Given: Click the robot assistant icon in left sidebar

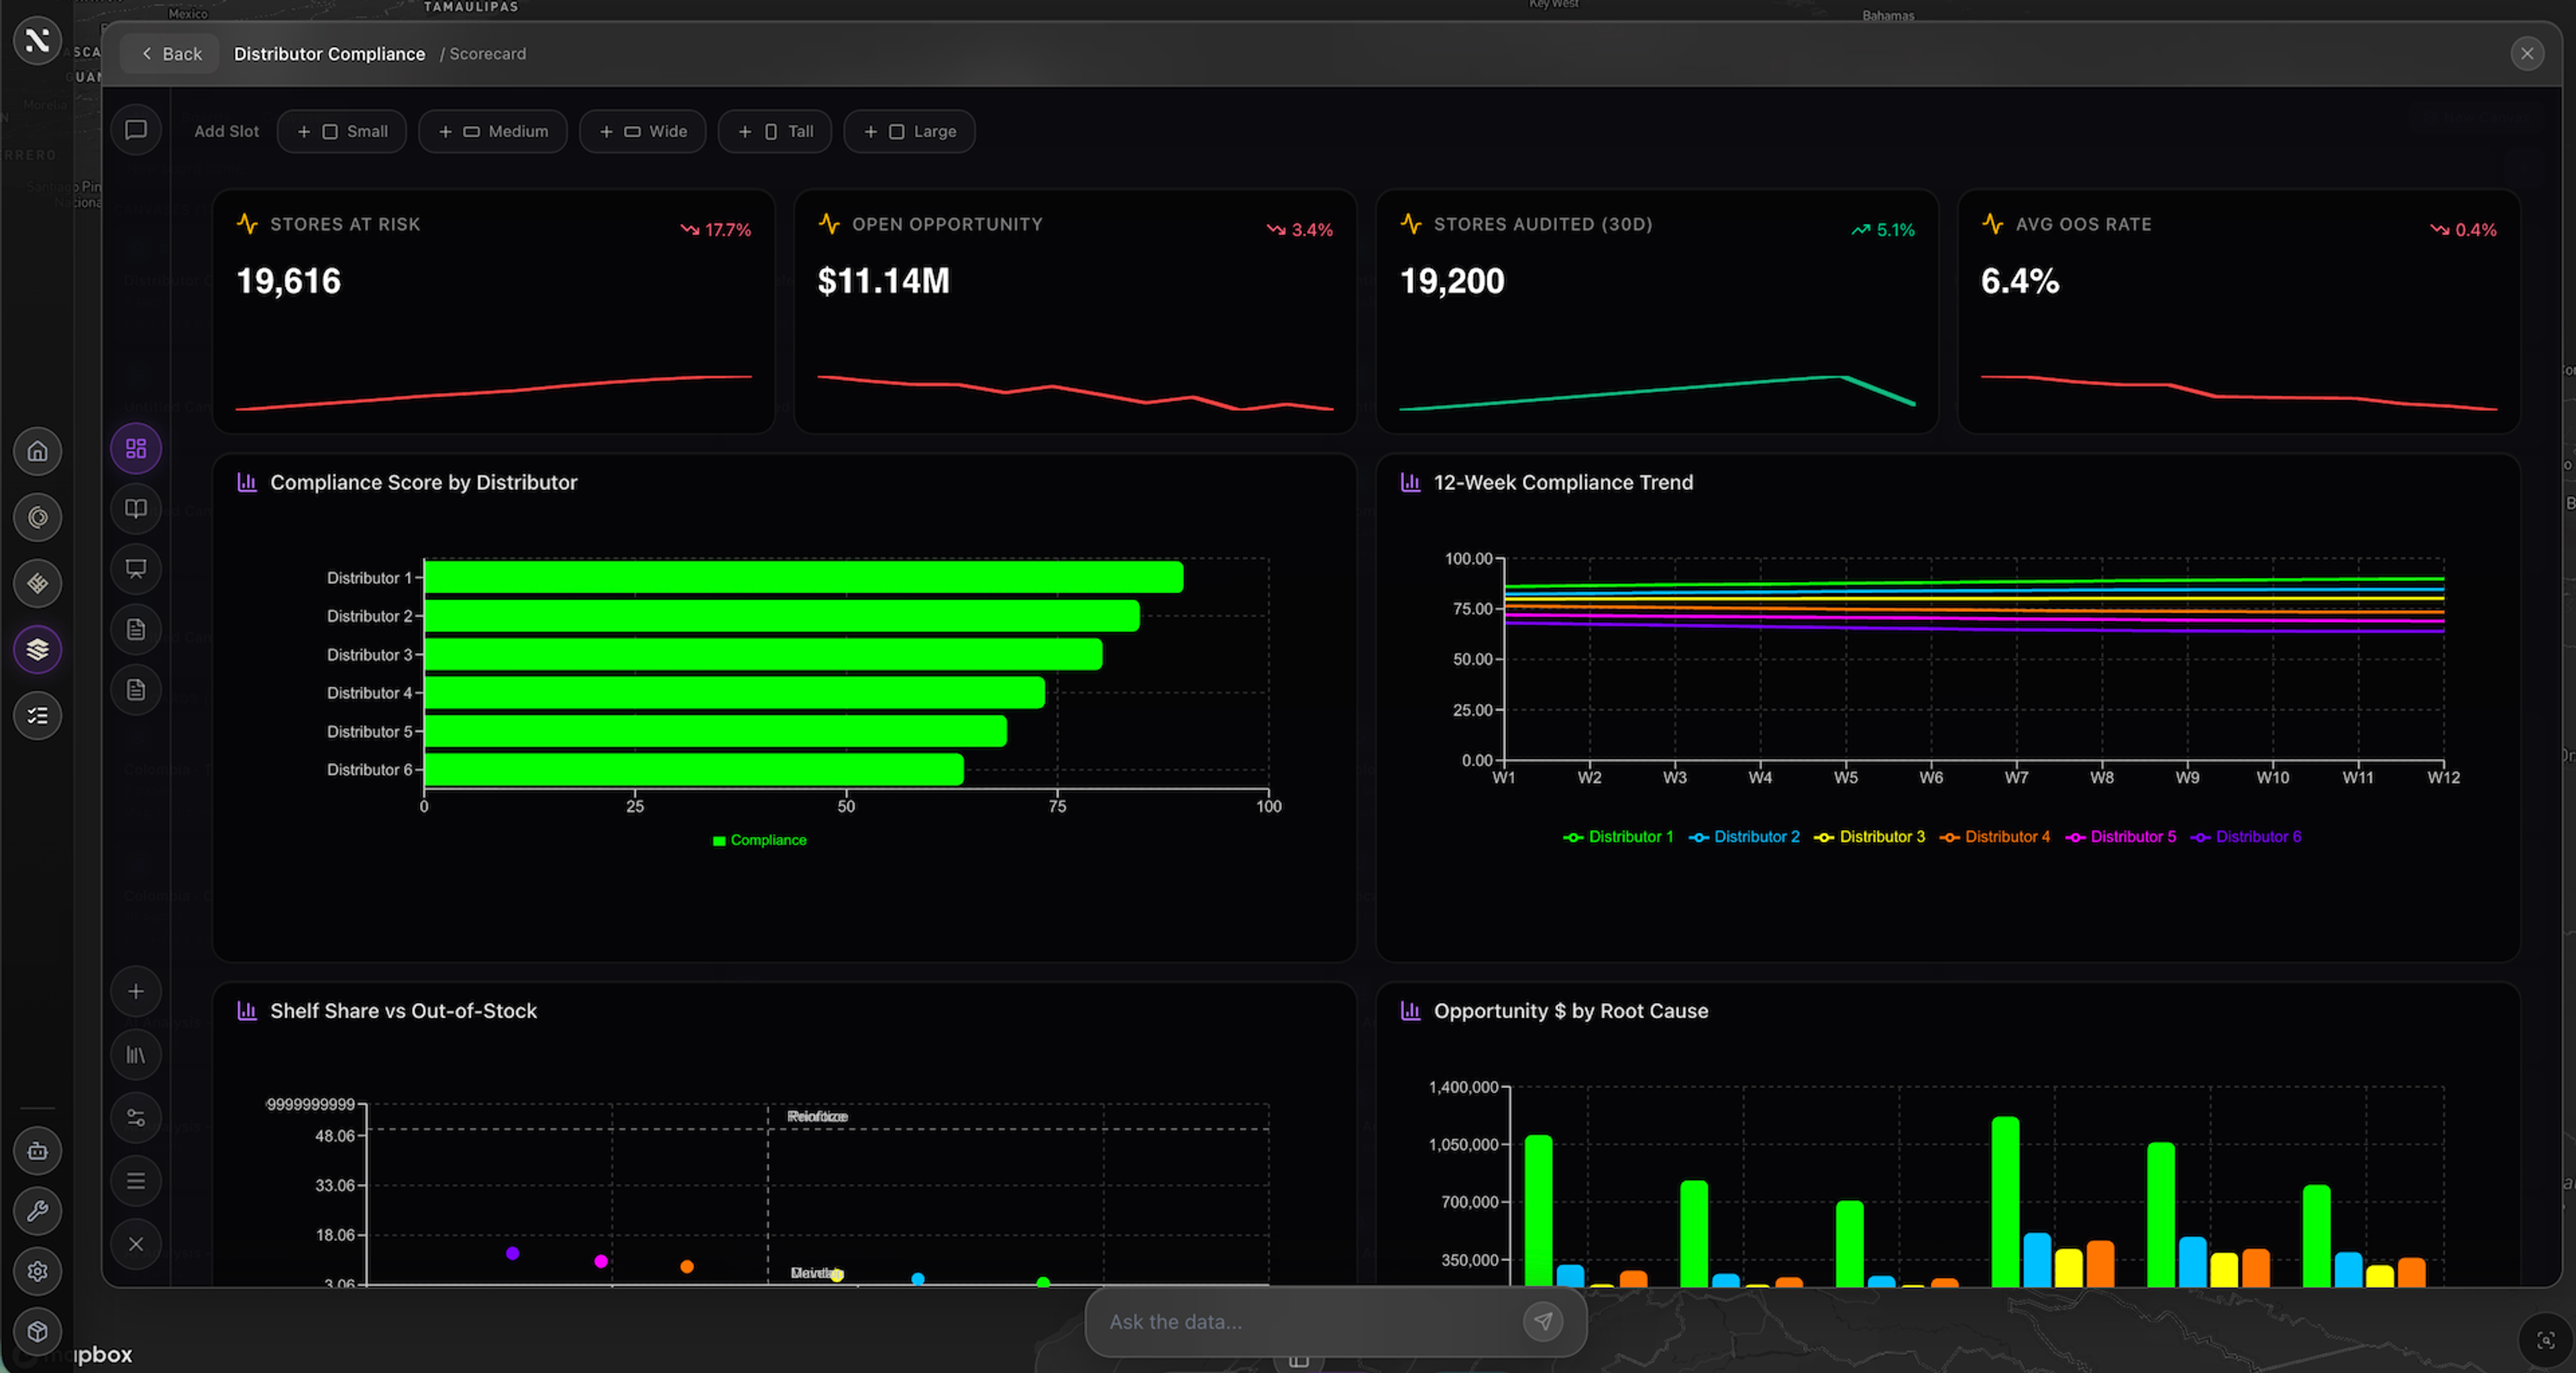Looking at the screenshot, I should coord(37,1151).
